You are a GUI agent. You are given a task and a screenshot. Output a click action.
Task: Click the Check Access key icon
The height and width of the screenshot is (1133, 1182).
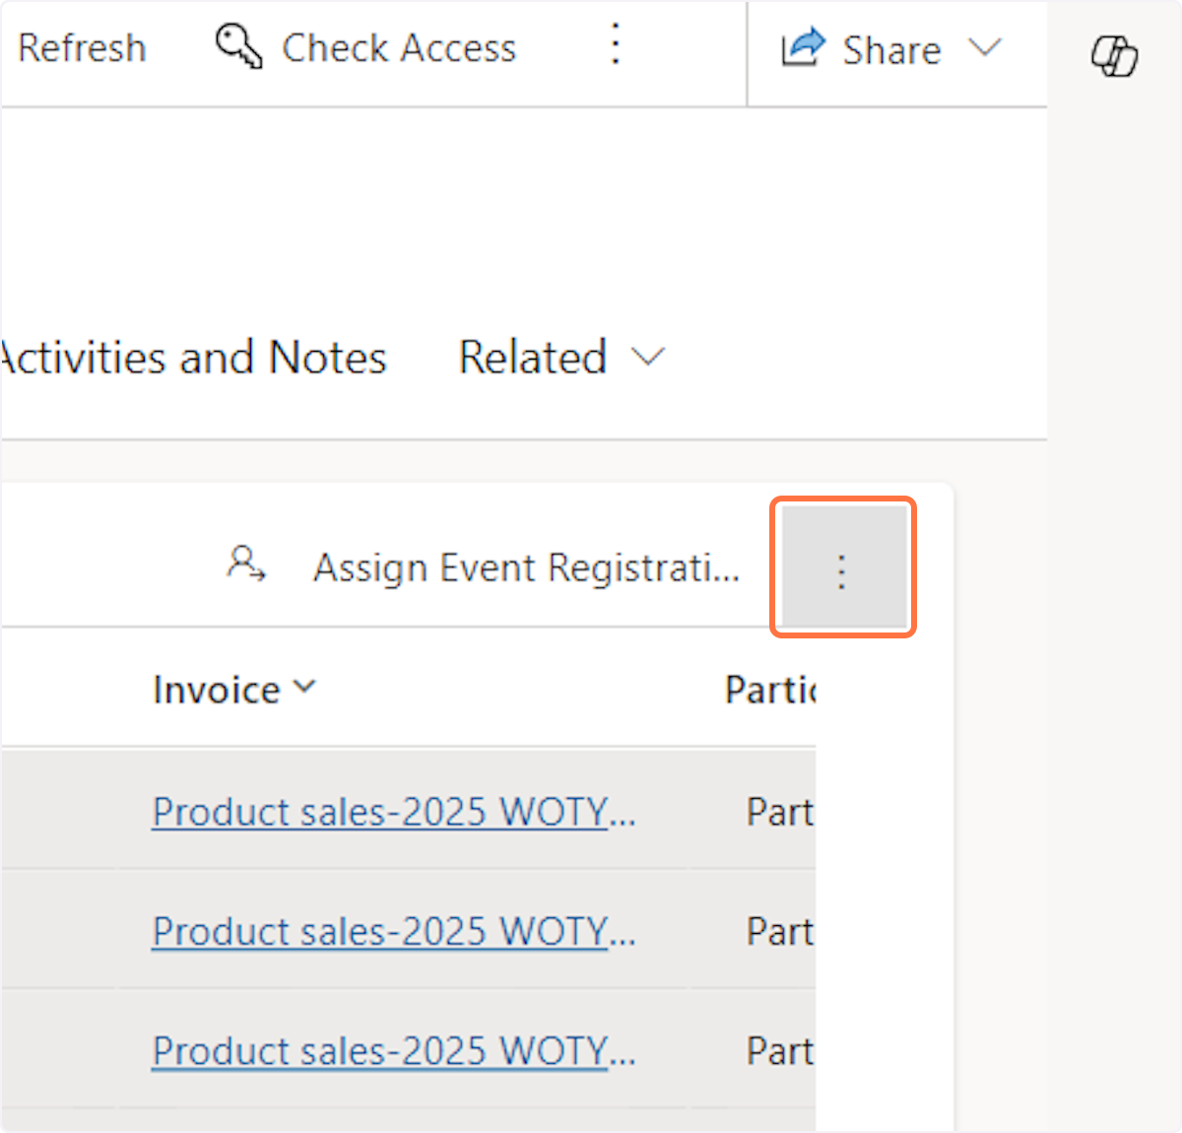pos(238,47)
